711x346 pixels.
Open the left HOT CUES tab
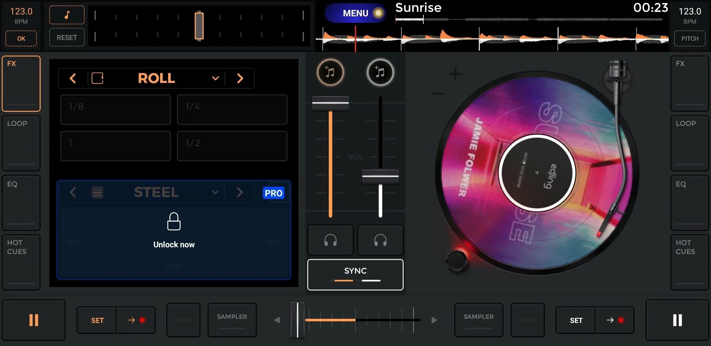tap(21, 262)
